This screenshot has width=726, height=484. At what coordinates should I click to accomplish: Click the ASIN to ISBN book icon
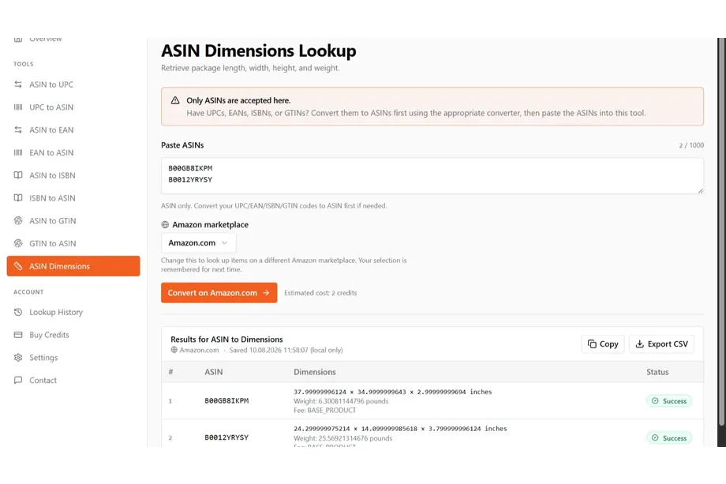point(18,175)
